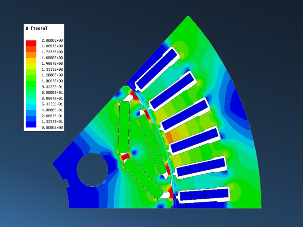Click the leftmost green rotor magnet
The image size is (303, 227).
point(124,126)
